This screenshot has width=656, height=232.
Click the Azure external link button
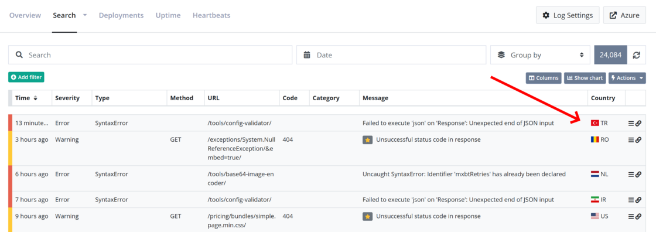(624, 15)
